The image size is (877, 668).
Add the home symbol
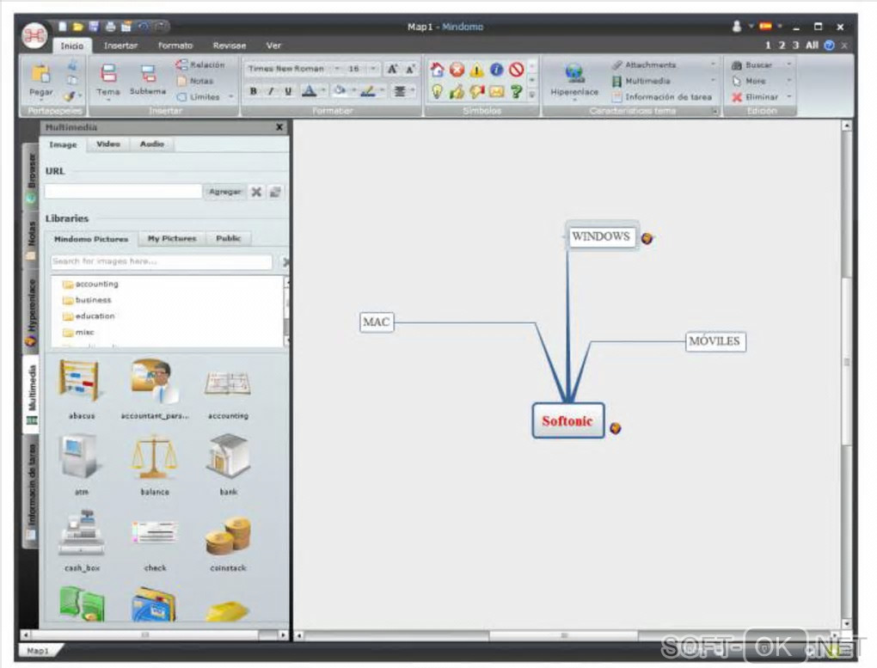coord(437,70)
